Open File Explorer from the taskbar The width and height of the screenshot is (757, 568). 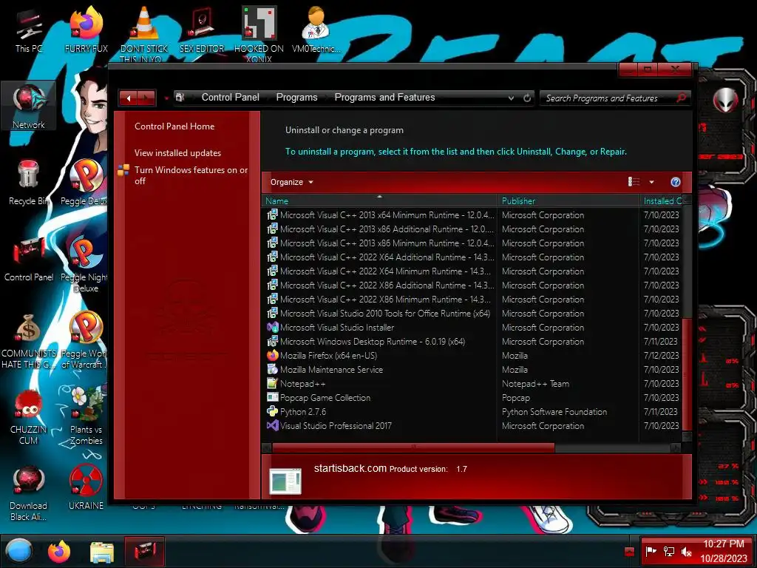click(102, 552)
